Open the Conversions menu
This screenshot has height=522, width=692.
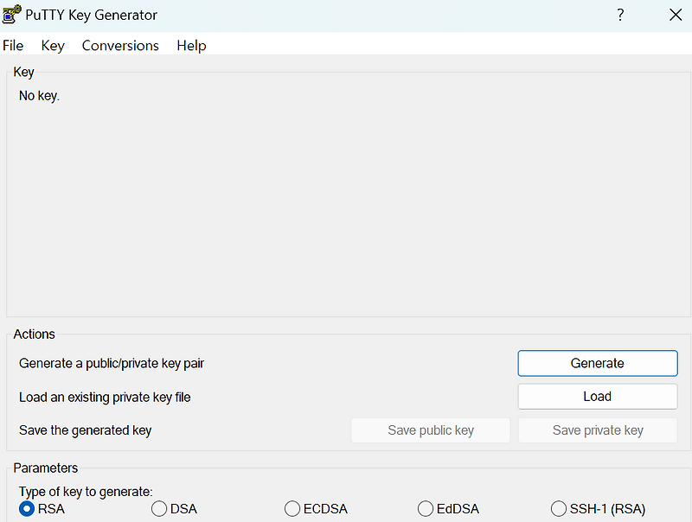point(119,45)
